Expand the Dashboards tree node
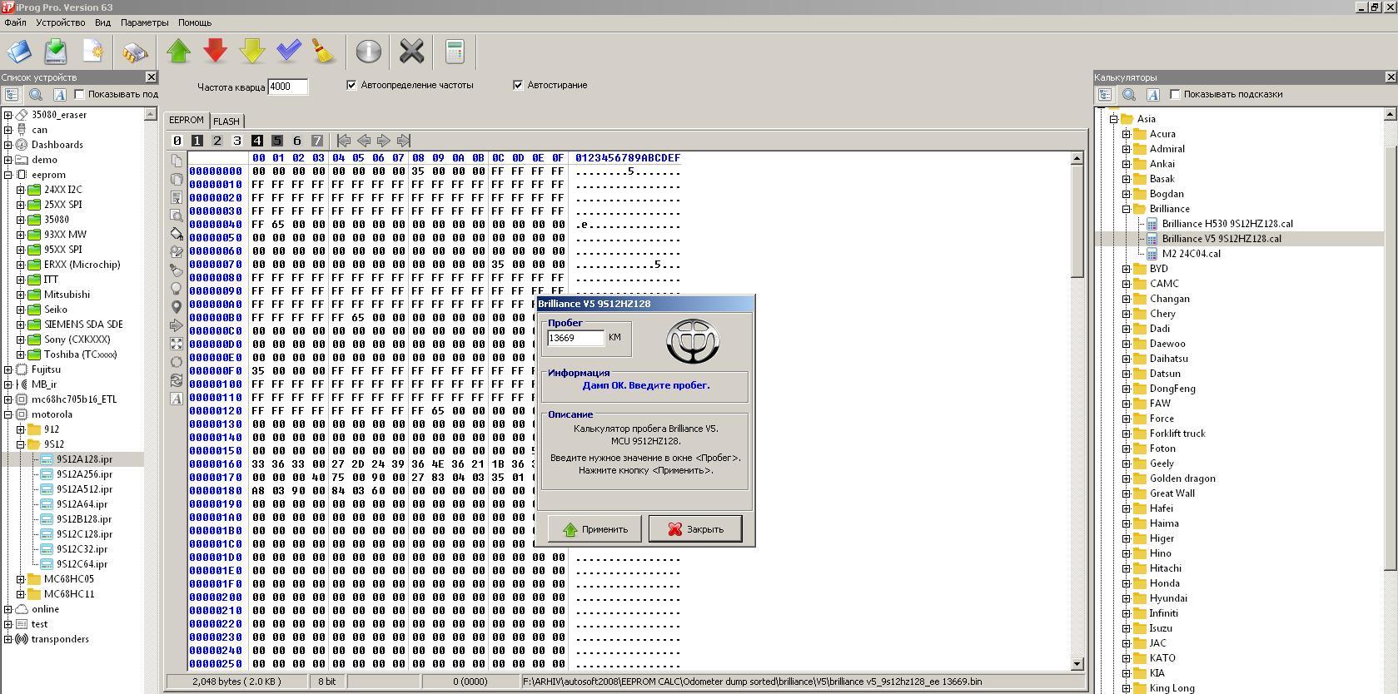1398x694 pixels. click(8, 145)
